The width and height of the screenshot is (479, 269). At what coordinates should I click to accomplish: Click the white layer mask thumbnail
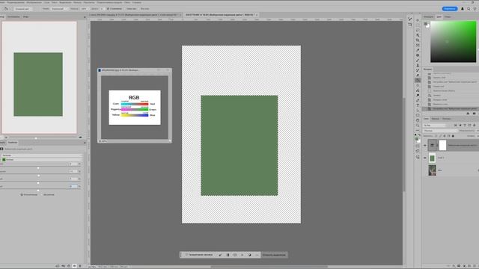442,146
